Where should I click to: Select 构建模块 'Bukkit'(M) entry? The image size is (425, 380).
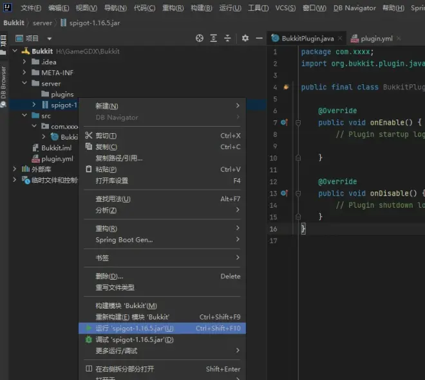162,305
